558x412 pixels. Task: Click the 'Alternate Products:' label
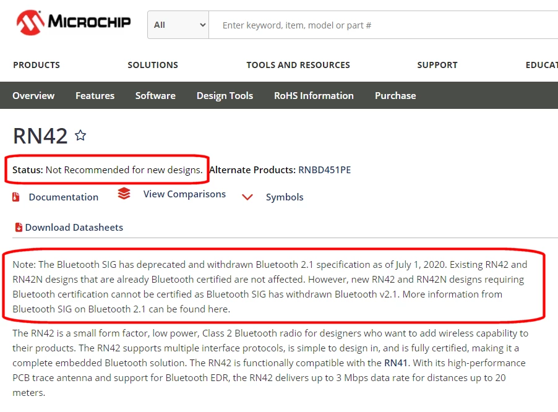pos(252,170)
